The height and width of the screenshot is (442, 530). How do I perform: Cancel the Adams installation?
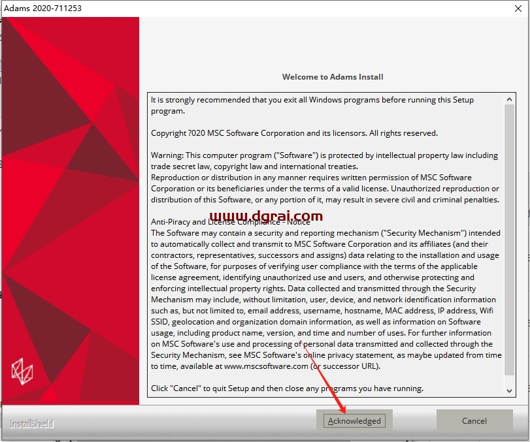[x=474, y=420]
